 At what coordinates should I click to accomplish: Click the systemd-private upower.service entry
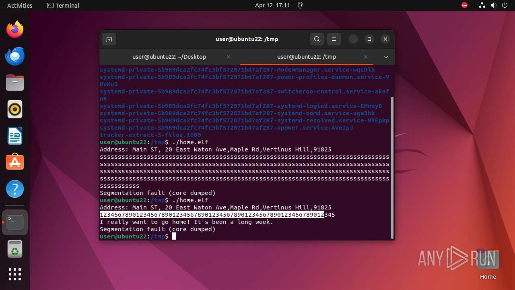[227, 128]
